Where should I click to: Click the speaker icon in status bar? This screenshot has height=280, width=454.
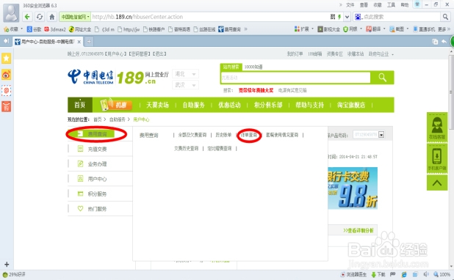pyautogui.click(x=426, y=274)
